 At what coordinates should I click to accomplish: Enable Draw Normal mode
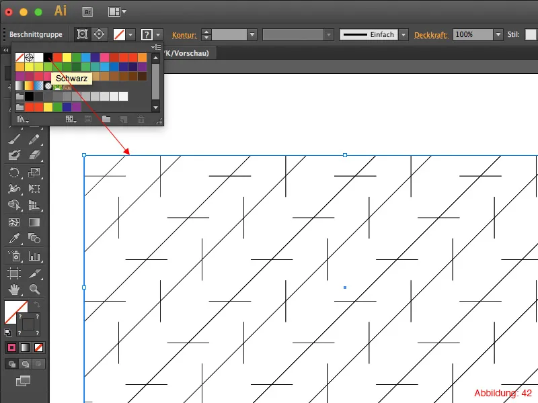point(11,364)
